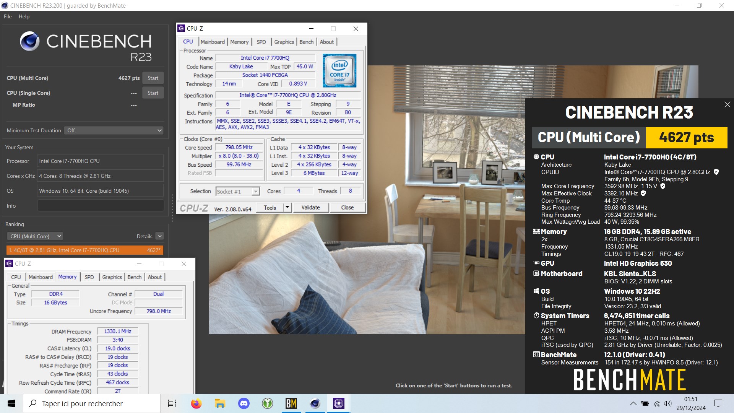
Task: Open SPD tab in bottom CPU-Z window
Action: pos(89,277)
